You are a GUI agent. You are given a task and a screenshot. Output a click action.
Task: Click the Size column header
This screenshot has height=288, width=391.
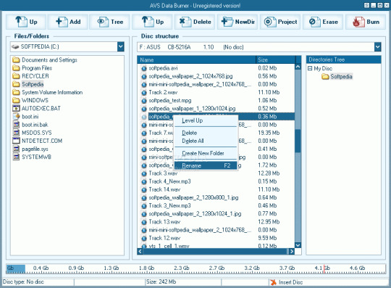(275, 59)
